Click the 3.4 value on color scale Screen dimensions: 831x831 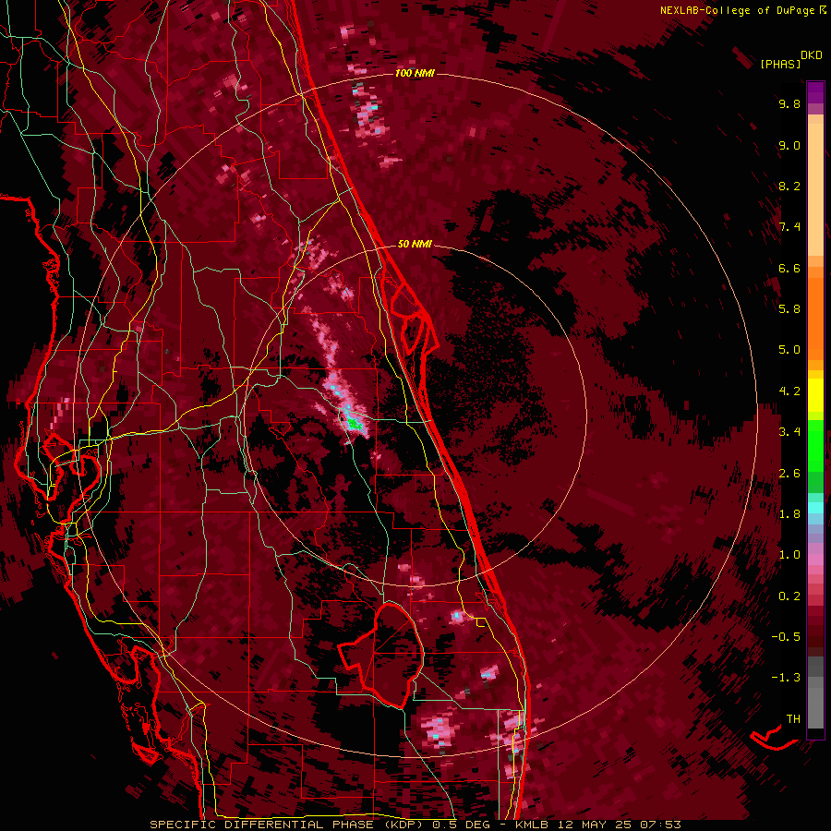(x=789, y=432)
